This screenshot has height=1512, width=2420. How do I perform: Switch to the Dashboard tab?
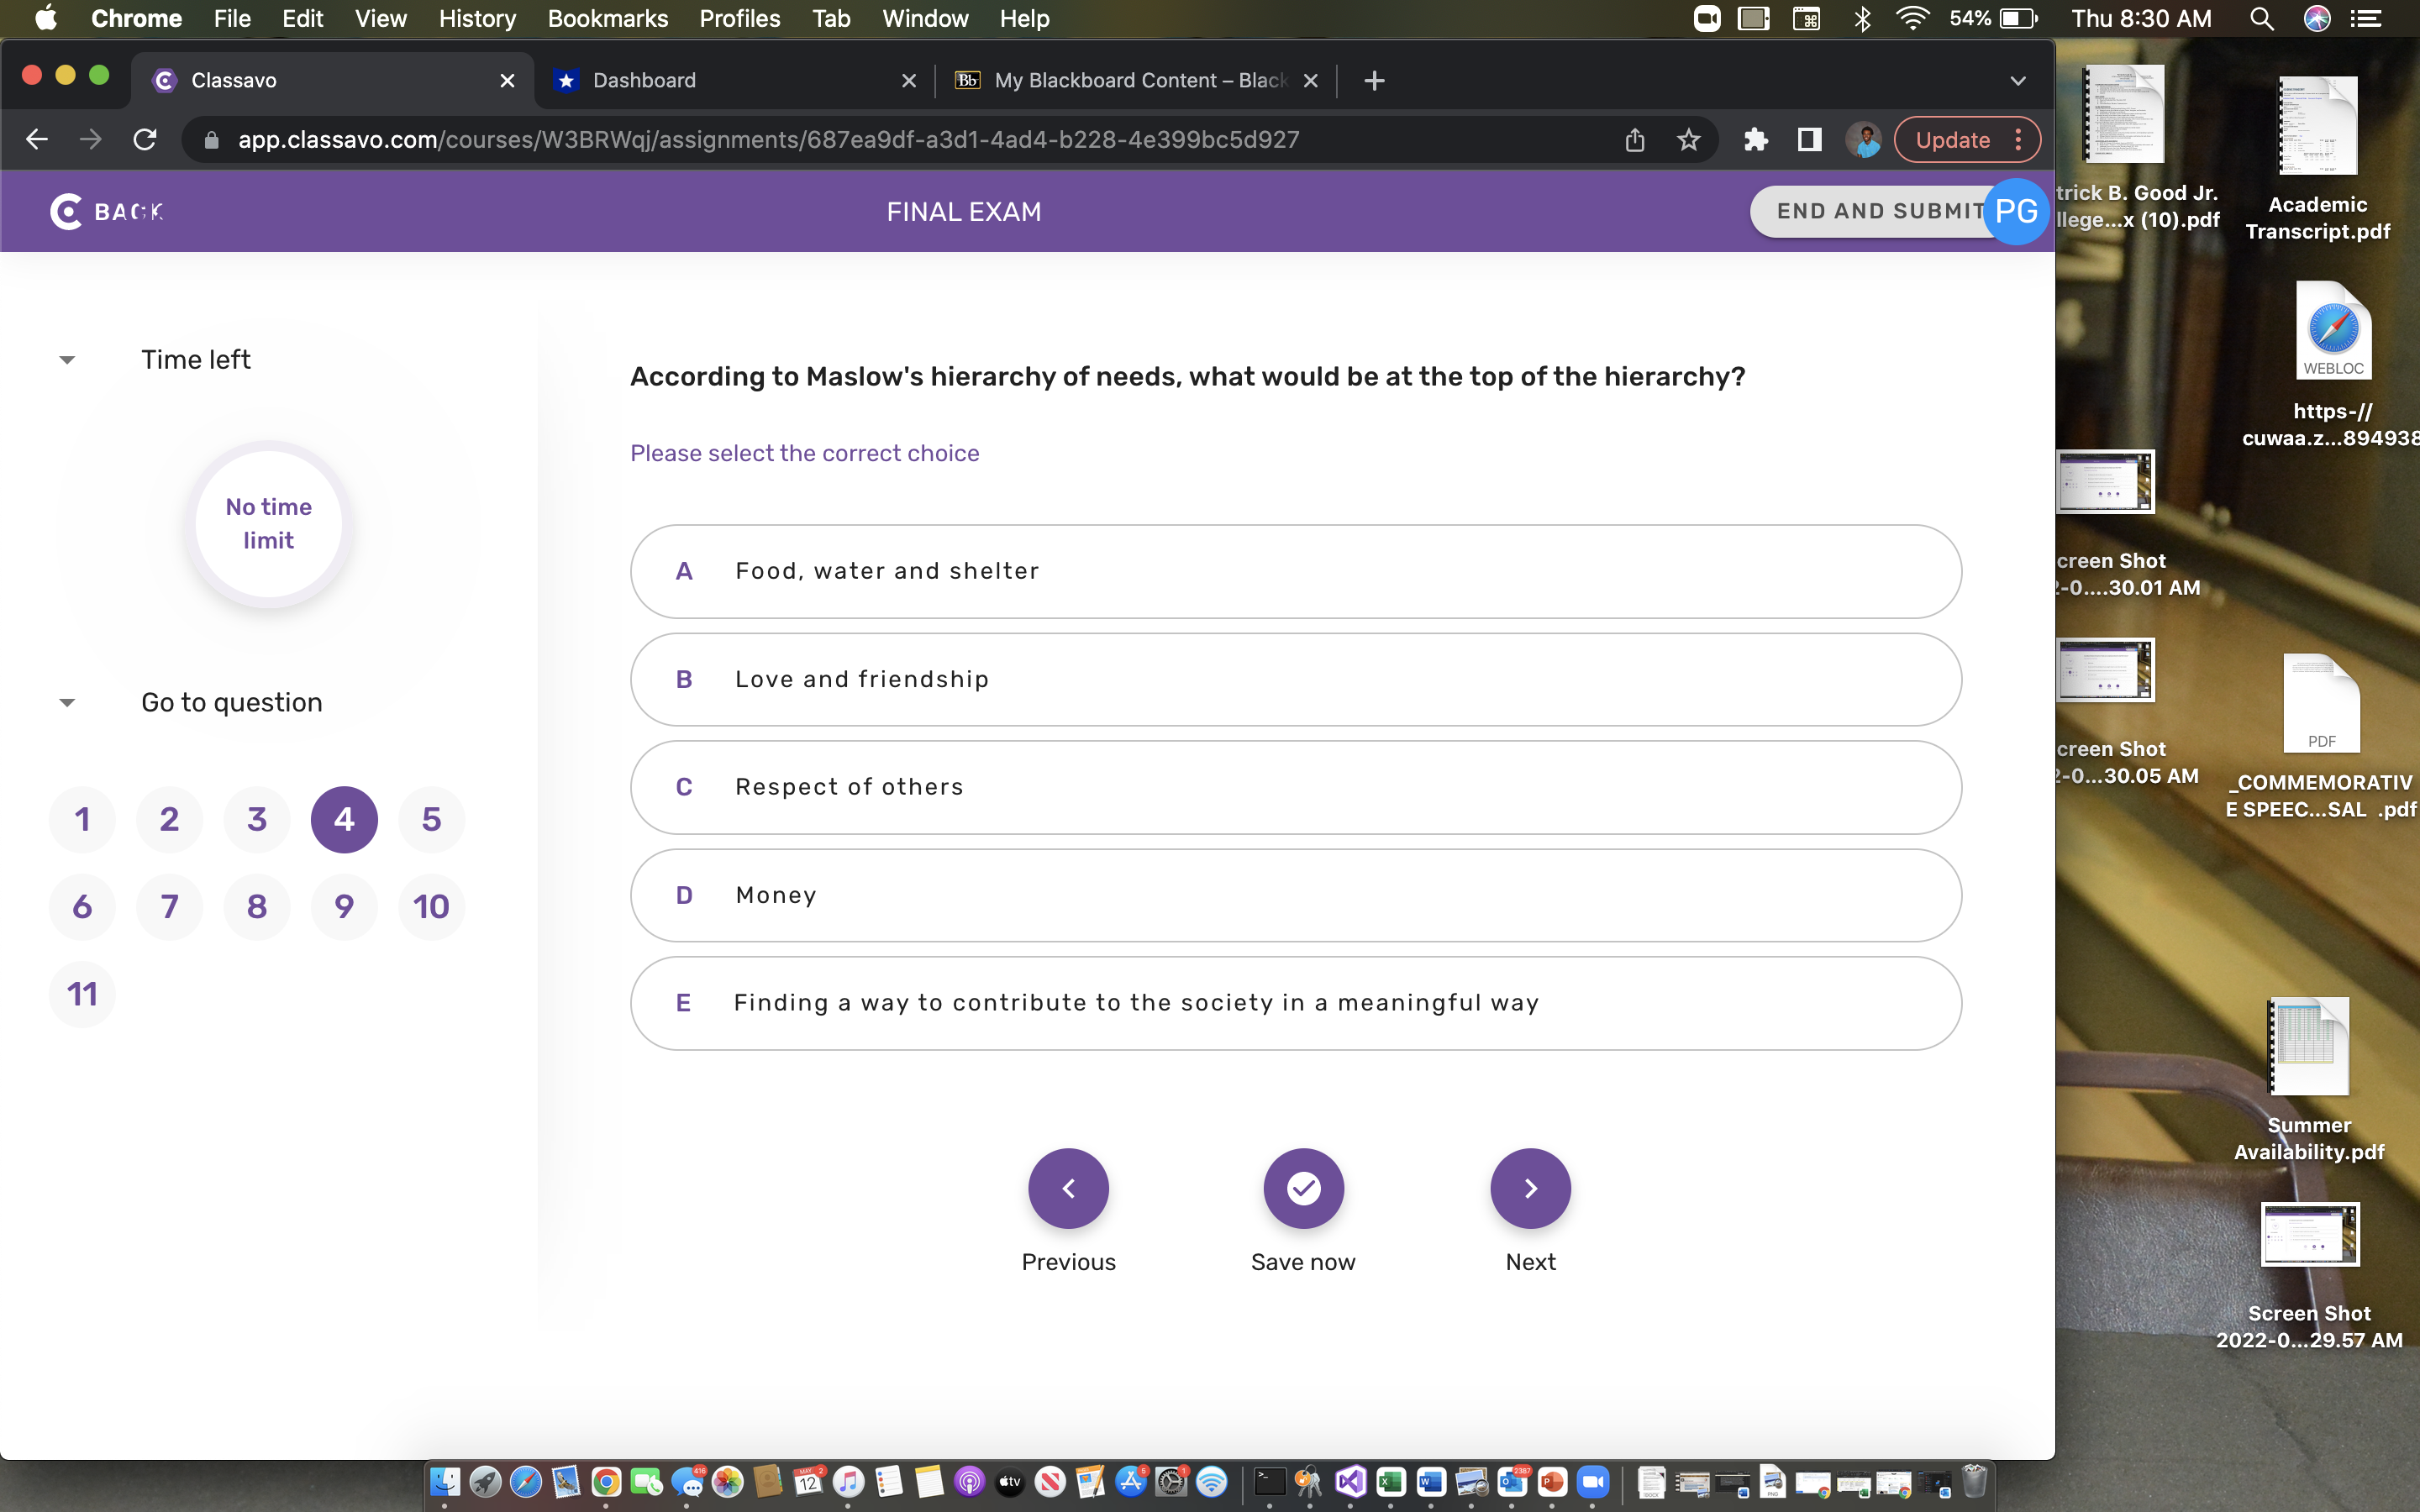(644, 80)
